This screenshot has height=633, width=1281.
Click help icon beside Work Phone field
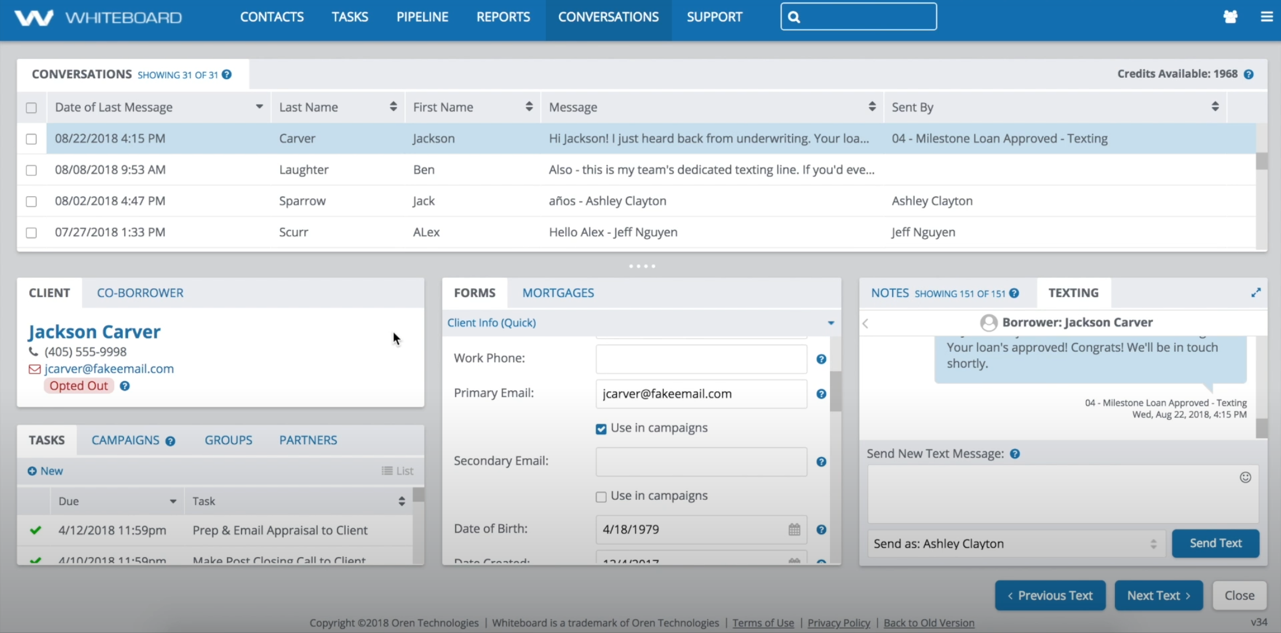coord(821,359)
